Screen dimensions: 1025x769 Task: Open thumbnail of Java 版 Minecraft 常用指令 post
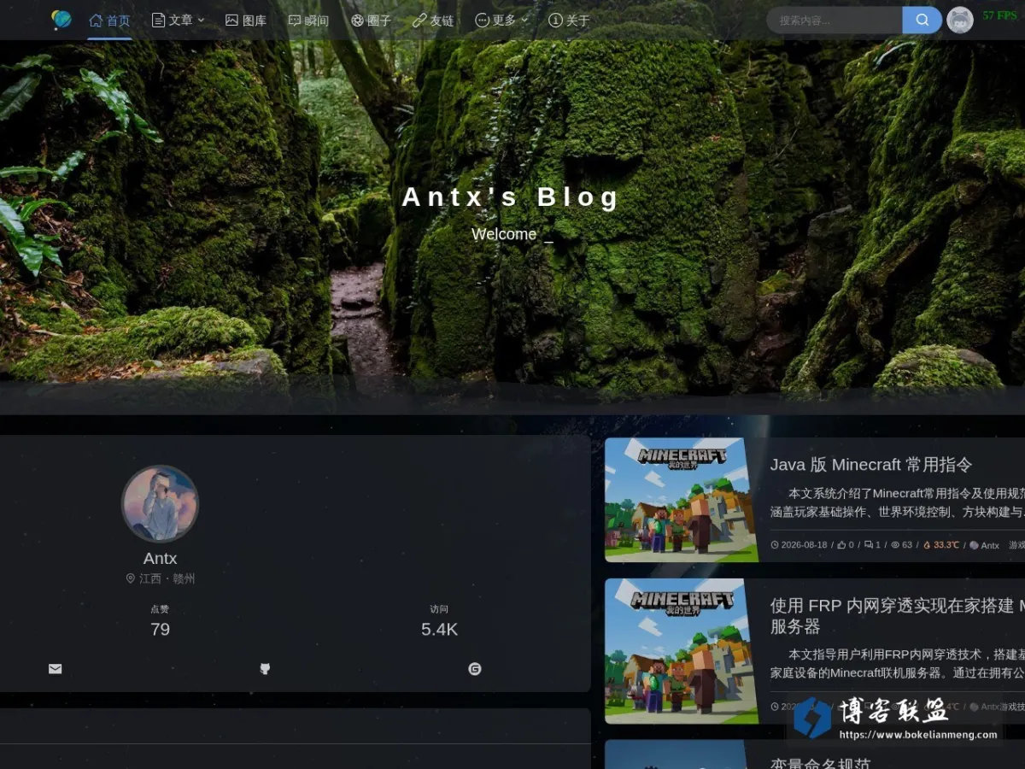point(682,500)
